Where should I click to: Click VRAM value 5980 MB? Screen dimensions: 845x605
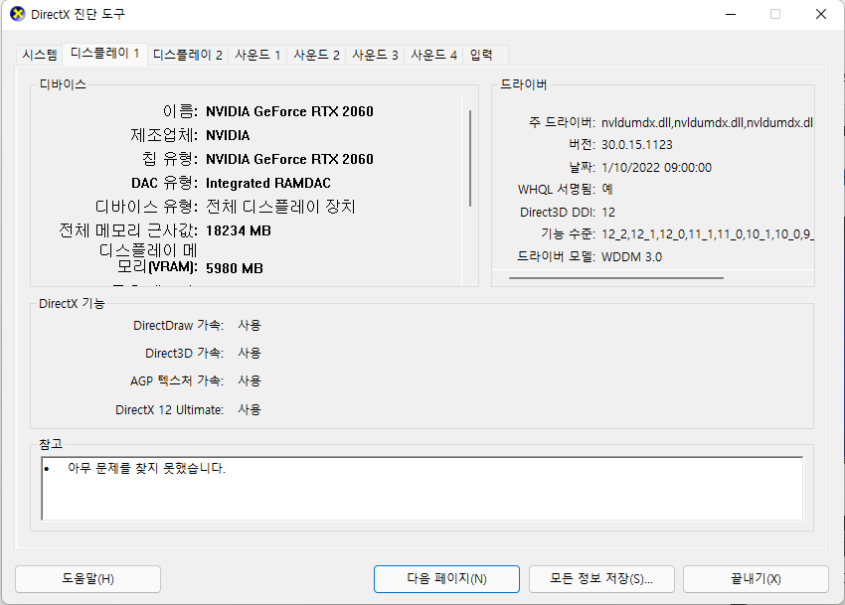(x=235, y=268)
